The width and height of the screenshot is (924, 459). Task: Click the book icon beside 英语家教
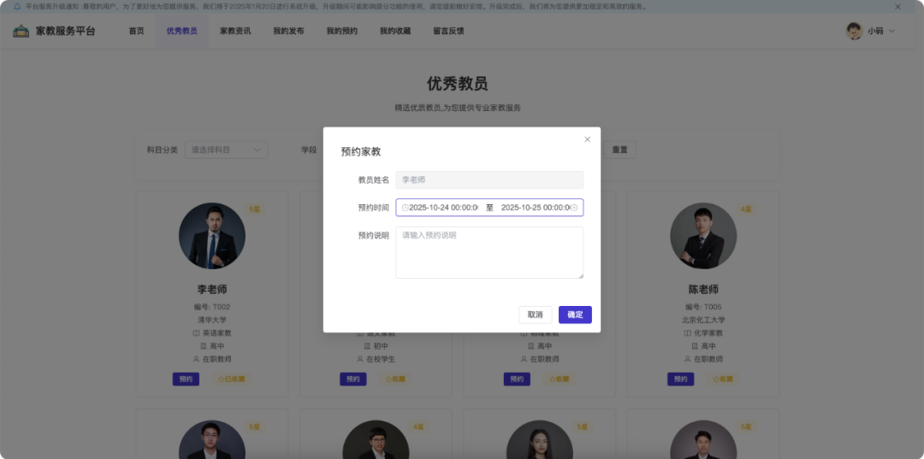(x=196, y=333)
